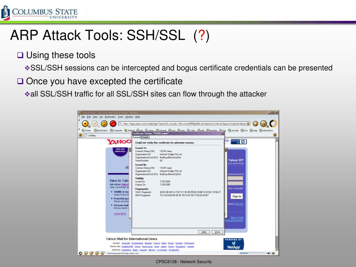Click the page's vertical scrollbar up arrow
The width and height of the screenshot is (356, 267).
tap(277, 140)
